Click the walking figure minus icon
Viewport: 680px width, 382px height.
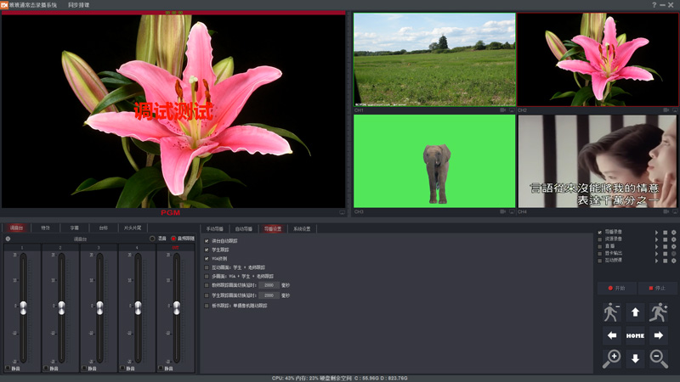click(x=611, y=312)
